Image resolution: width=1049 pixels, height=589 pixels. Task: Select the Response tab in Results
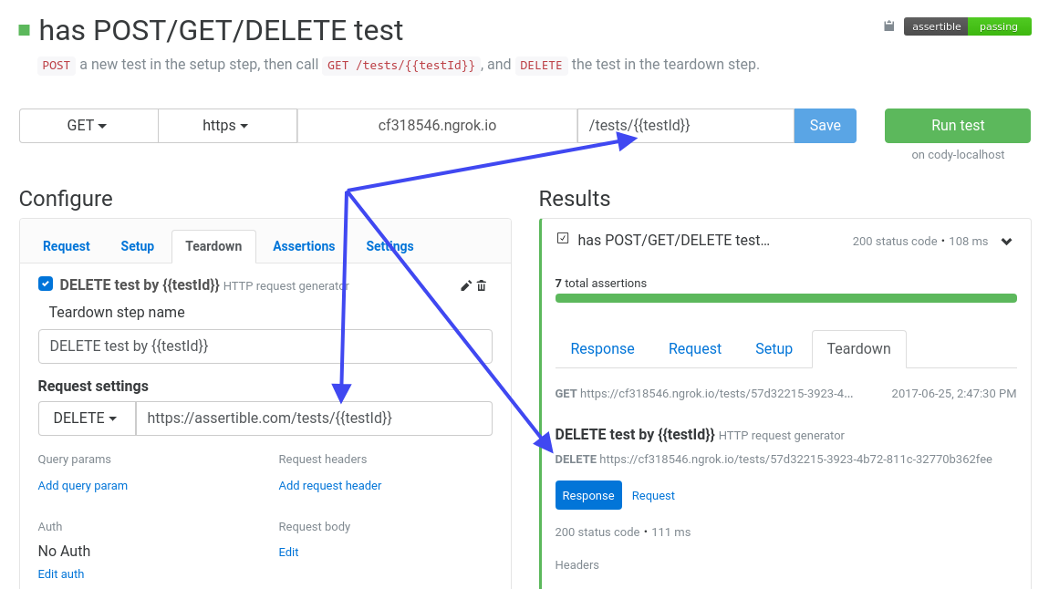point(602,348)
